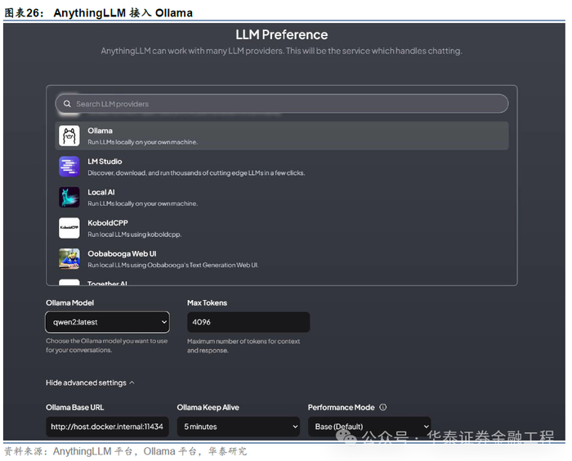Select the LM Studio purple icon
This screenshot has width=572, height=461.
click(x=69, y=167)
